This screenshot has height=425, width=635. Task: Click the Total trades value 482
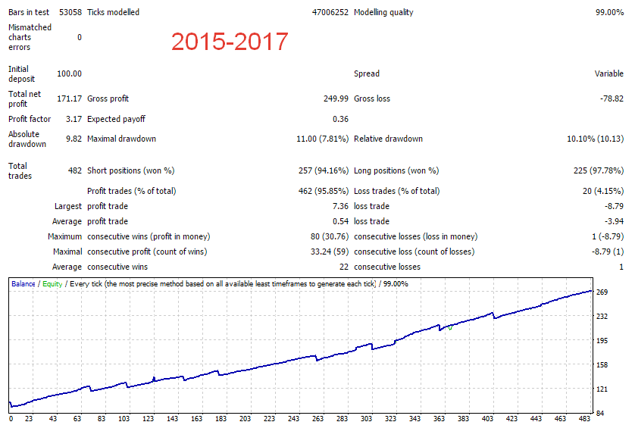74,170
